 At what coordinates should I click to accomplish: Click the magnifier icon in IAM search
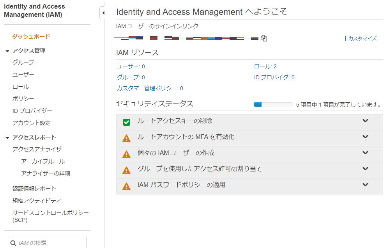pos(13,243)
